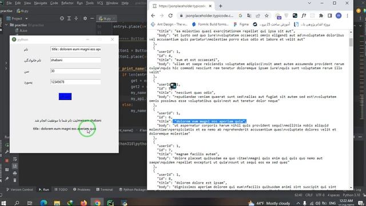This screenshot has height=206, width=366.
Task: Open PyCharm Tools menu
Action: pos(90,3)
